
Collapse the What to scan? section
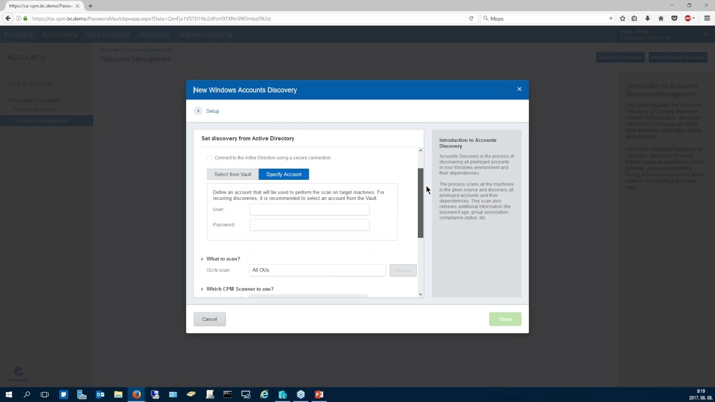click(202, 259)
